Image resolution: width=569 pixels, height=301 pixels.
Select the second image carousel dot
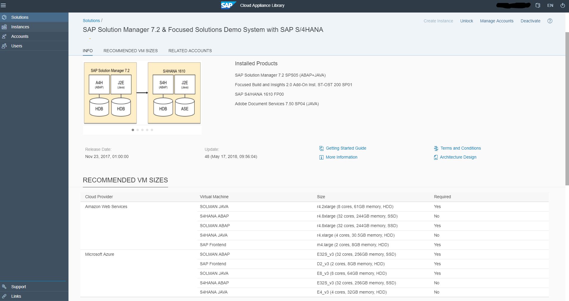click(x=138, y=130)
